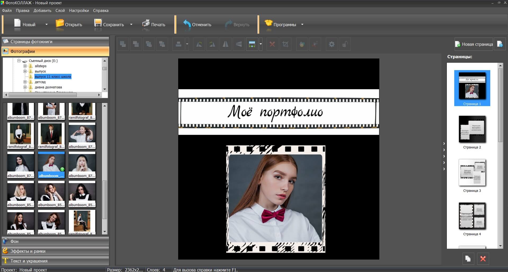Click the fourth layer order icon
The width and height of the screenshot is (508, 272).
click(x=162, y=44)
